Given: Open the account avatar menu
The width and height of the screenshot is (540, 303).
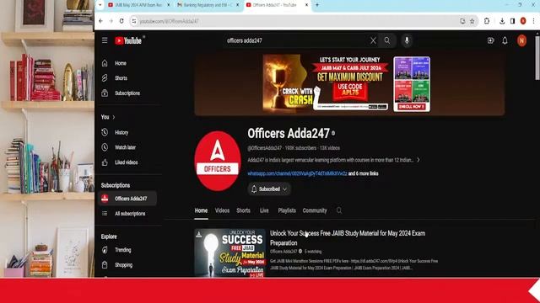Looking at the screenshot, I should pyautogui.click(x=521, y=40).
